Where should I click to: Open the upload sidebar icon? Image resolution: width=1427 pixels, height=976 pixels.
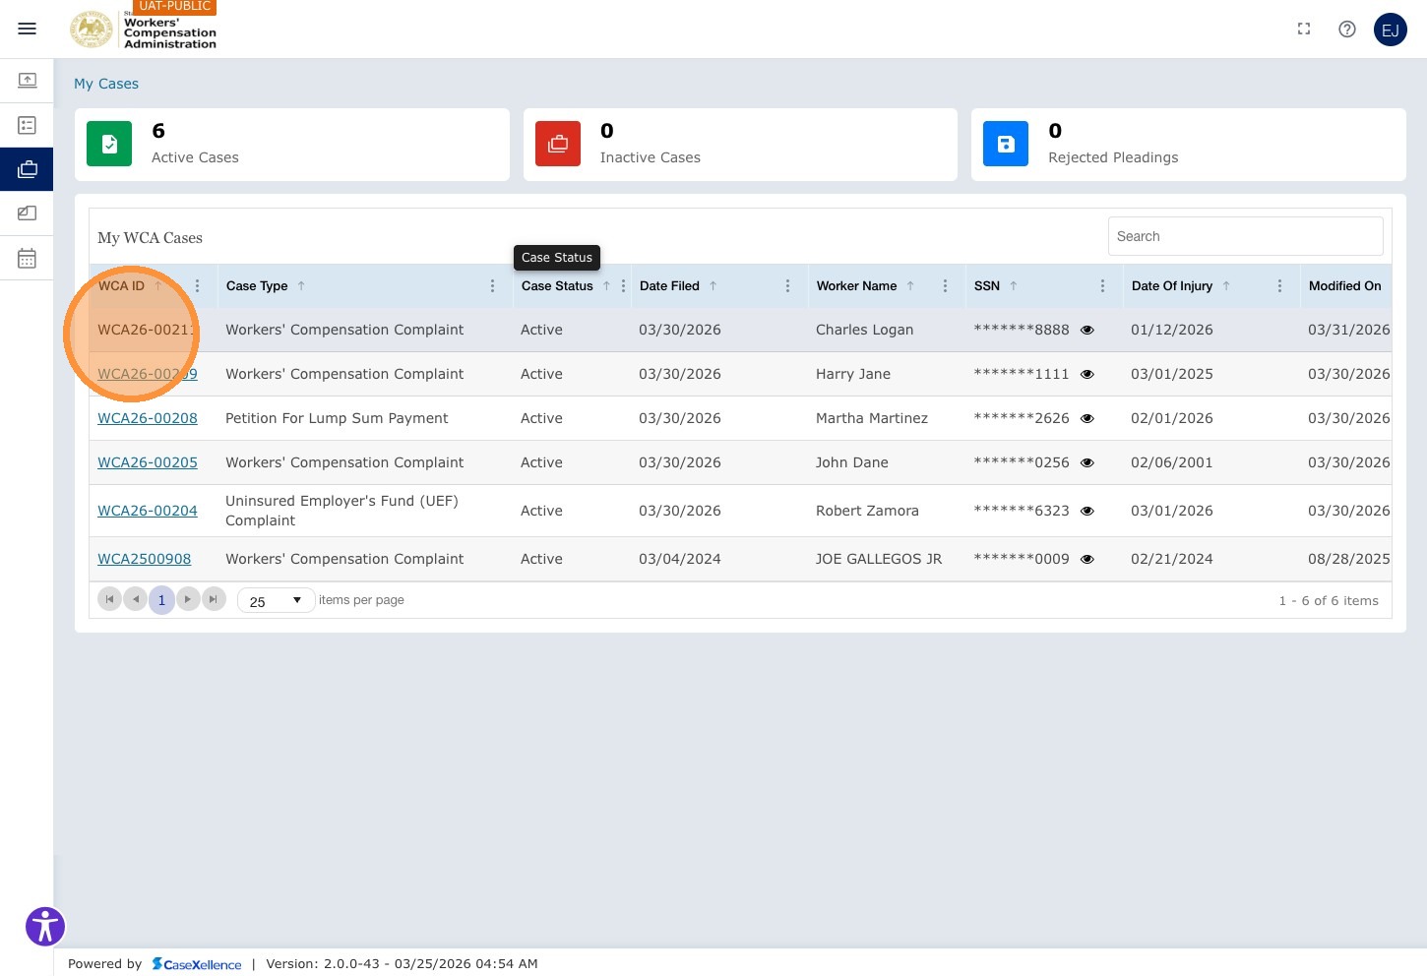[27, 81]
